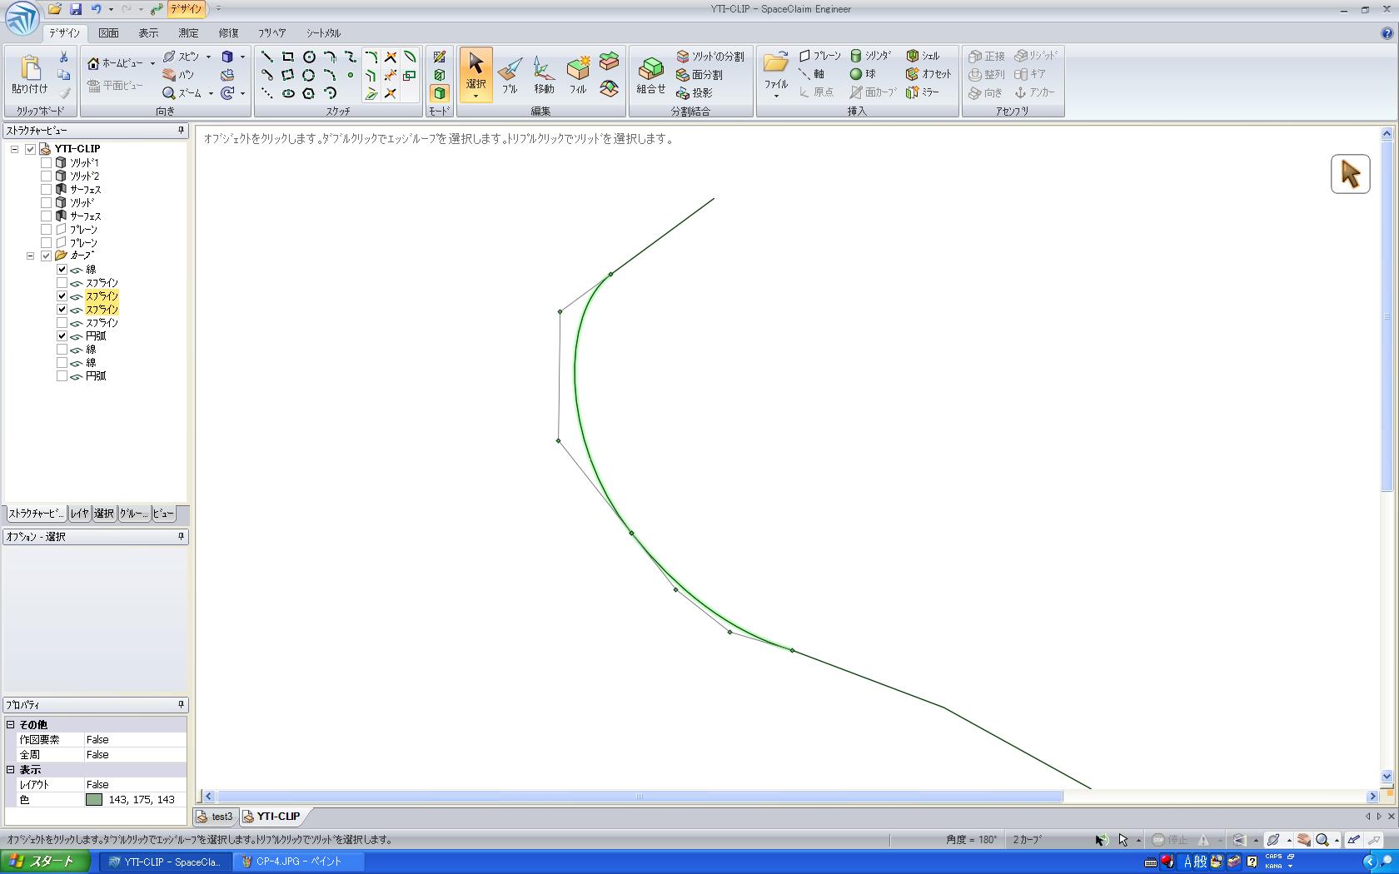Open the ホームビュー dropdown arrow

coord(152,63)
